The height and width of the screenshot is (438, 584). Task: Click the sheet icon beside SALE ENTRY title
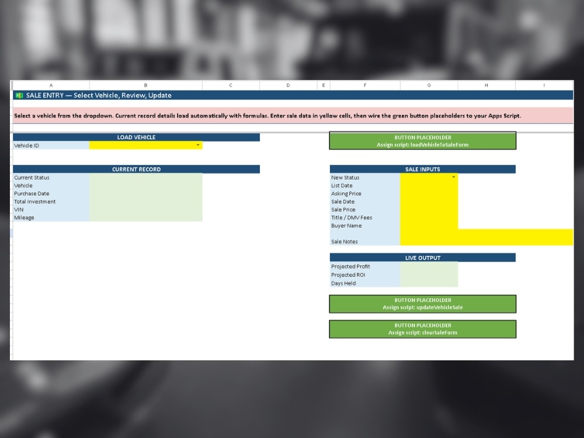tap(19, 96)
